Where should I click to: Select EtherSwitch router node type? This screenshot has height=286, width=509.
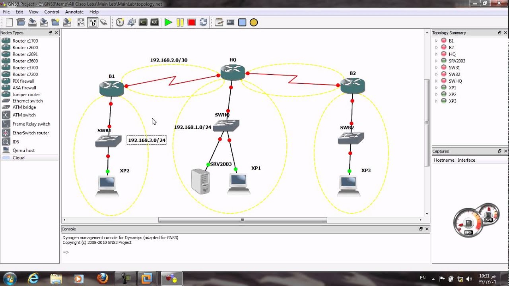(x=30, y=133)
